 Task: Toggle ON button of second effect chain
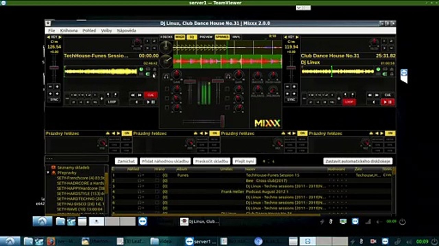coord(214,133)
